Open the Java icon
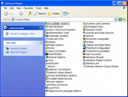 [47, 60]
